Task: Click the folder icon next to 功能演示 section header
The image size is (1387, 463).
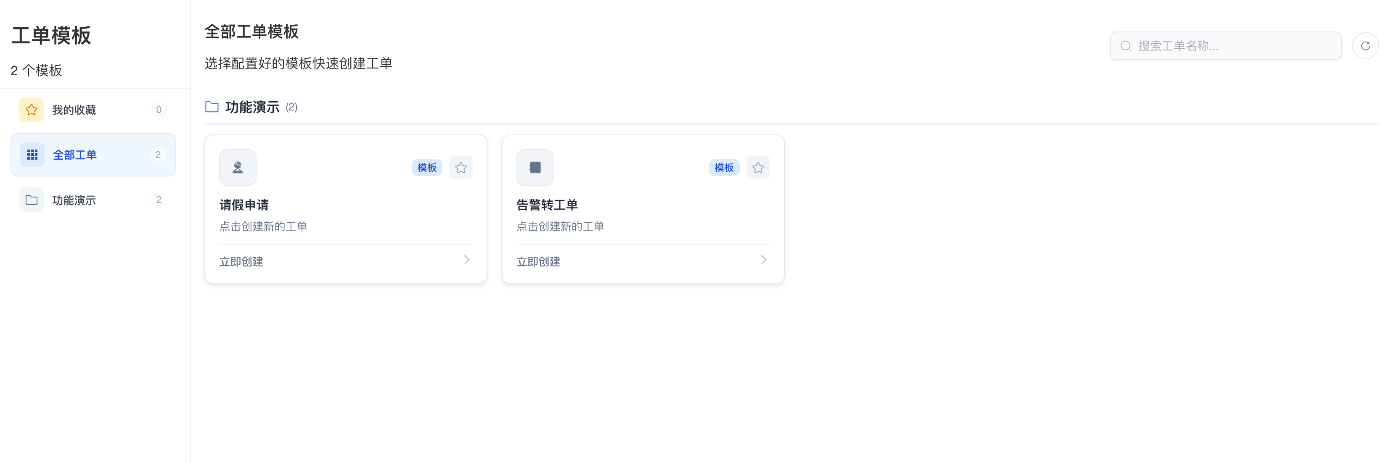Action: pyautogui.click(x=212, y=107)
